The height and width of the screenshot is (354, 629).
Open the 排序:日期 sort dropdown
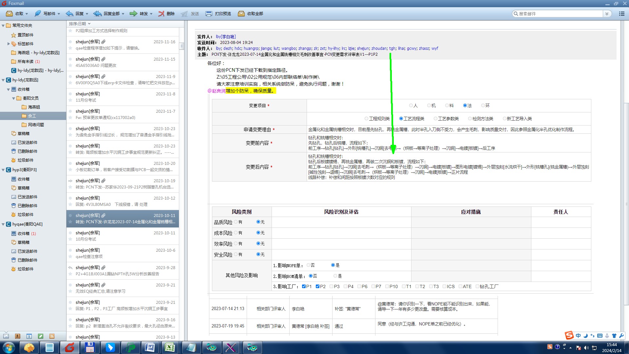[80, 24]
